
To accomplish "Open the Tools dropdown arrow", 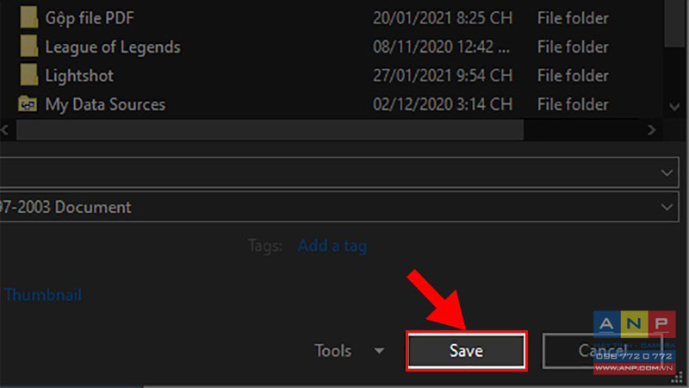I will coord(379,351).
